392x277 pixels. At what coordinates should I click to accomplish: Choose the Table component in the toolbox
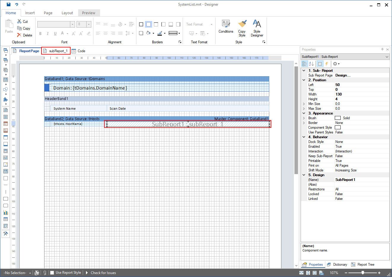coord(5,219)
